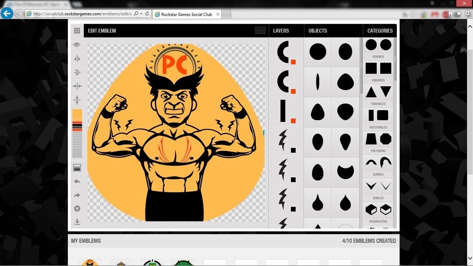Click the center horizontally align icon
473x266 pixels.
click(77, 86)
